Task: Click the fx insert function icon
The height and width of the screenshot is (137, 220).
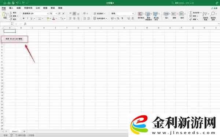Action: click(25, 24)
